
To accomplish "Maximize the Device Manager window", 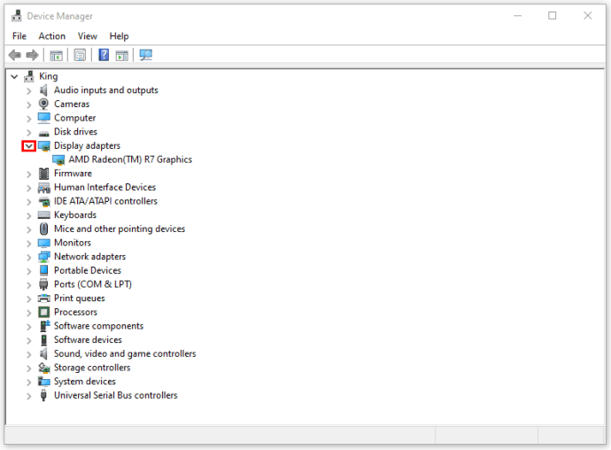I will [x=553, y=16].
